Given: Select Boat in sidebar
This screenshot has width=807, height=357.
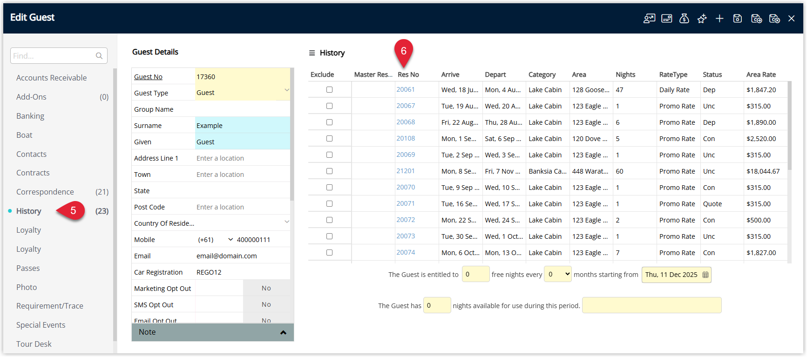Looking at the screenshot, I should tap(24, 135).
